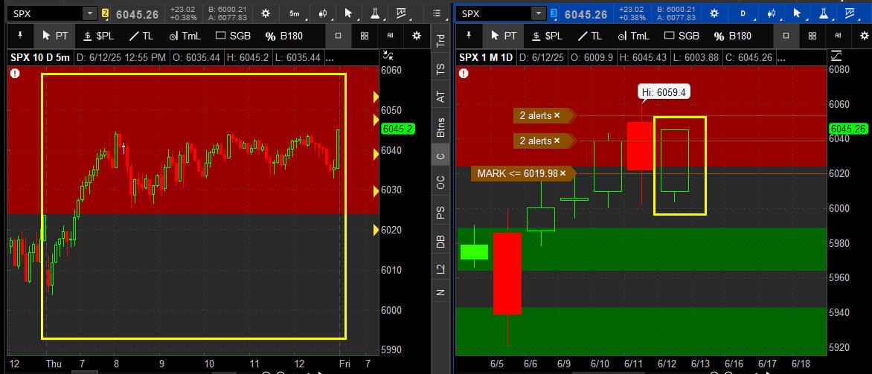Click All drawings button in left toolbar
The width and height of the screenshot is (872, 374).
tap(391, 36)
